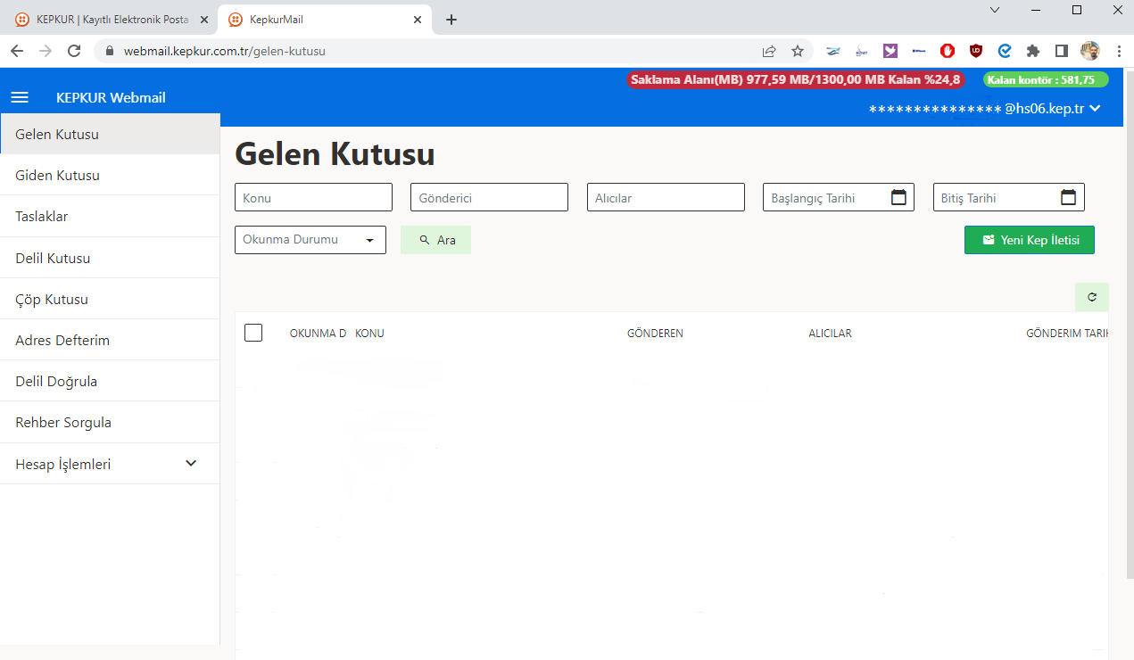Focus the Konu filter field

(313, 197)
